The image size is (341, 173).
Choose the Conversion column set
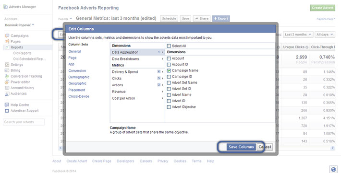[77, 70]
